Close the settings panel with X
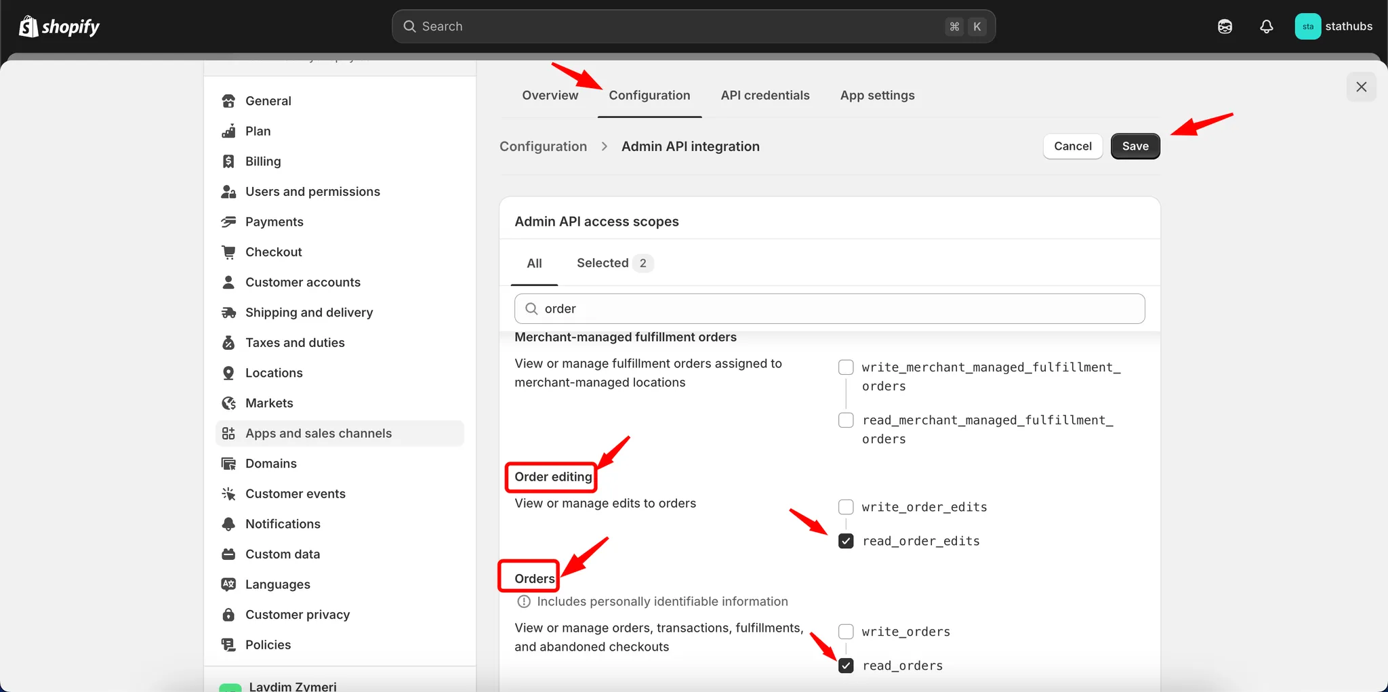The width and height of the screenshot is (1388, 692). (x=1361, y=87)
